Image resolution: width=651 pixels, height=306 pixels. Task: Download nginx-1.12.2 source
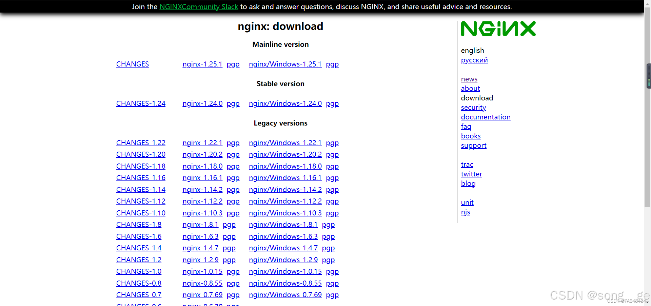coord(202,201)
